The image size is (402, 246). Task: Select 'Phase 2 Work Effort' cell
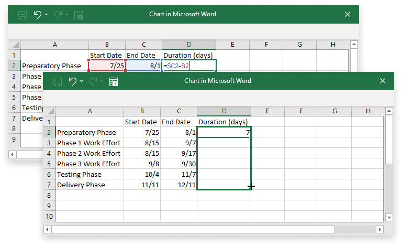(x=90, y=153)
